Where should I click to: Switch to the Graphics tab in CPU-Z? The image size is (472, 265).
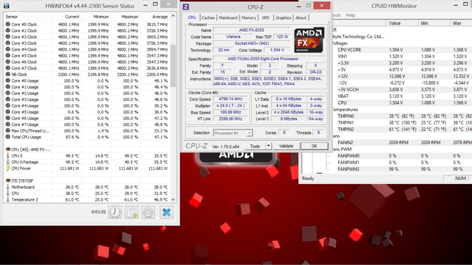[x=283, y=18]
